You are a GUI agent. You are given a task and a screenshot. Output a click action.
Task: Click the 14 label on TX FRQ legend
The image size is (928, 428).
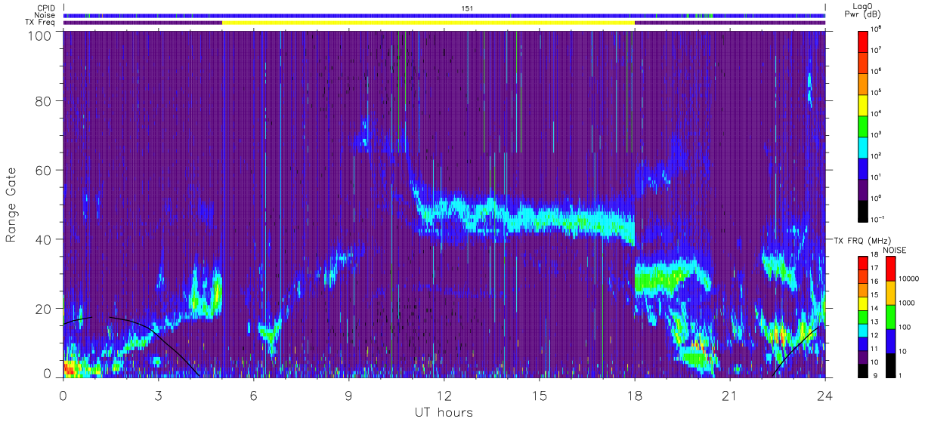874,308
